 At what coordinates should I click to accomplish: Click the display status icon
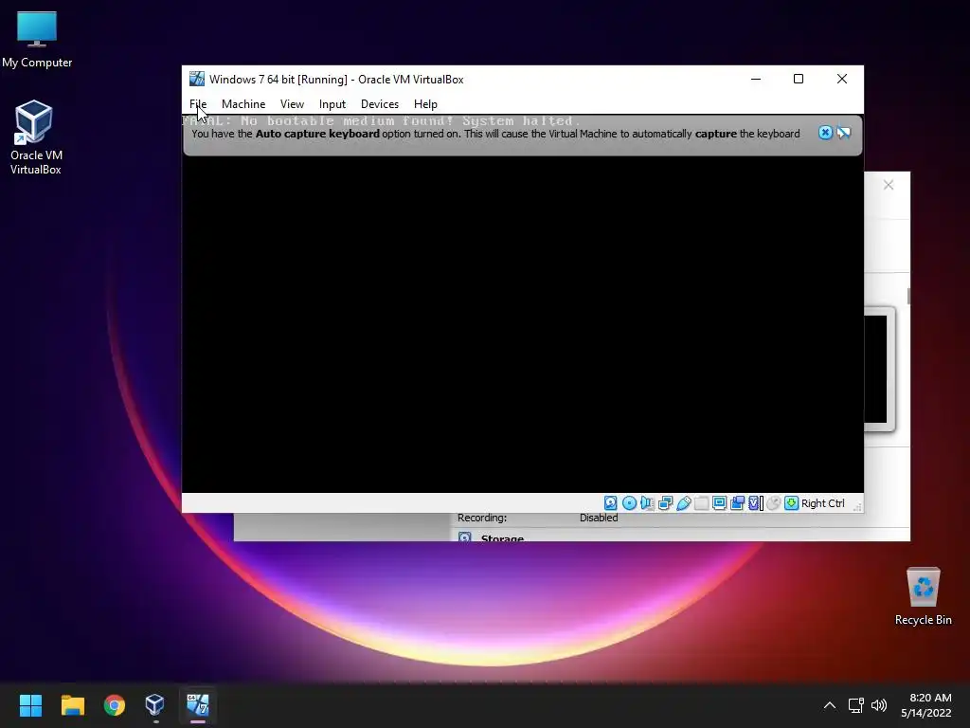[720, 503]
